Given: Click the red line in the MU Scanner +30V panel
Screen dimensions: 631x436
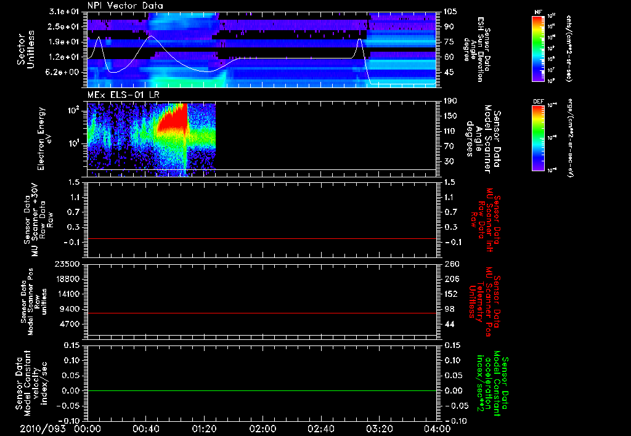Looking at the screenshot, I should (x=261, y=238).
